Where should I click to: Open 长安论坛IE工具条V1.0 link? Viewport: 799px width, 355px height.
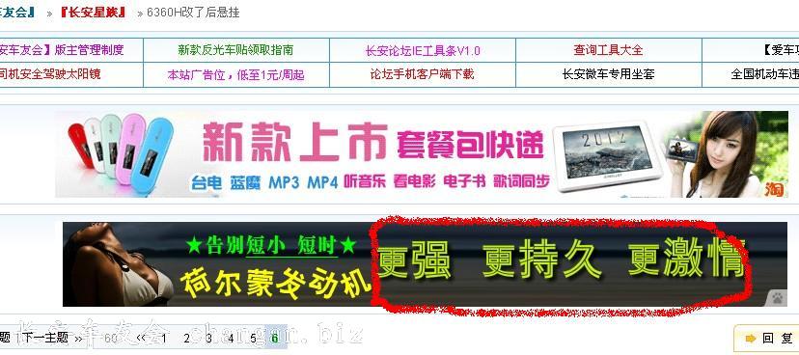click(423, 50)
